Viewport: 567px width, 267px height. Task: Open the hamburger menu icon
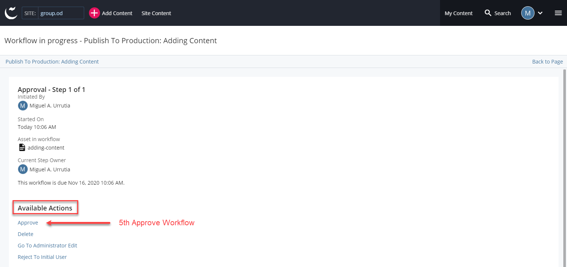[558, 13]
